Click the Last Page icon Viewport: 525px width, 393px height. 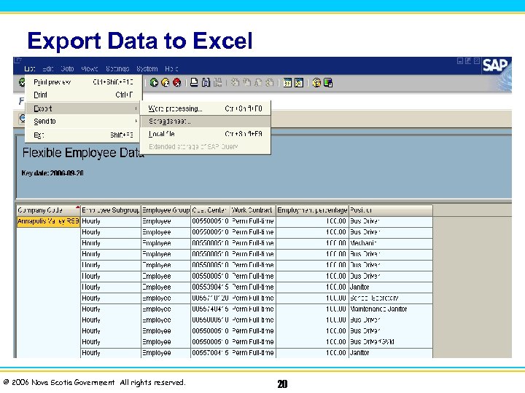(270, 82)
